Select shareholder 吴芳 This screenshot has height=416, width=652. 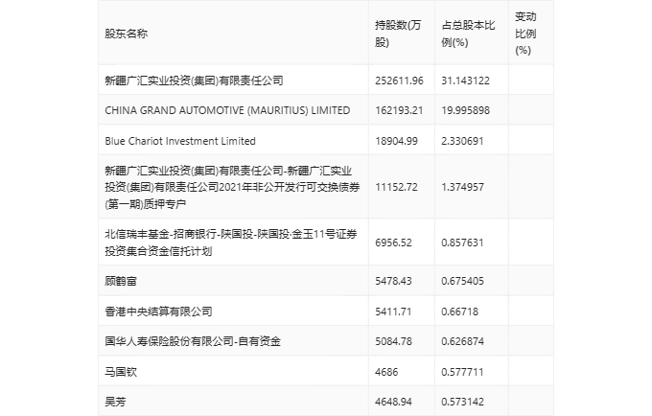[115, 402]
